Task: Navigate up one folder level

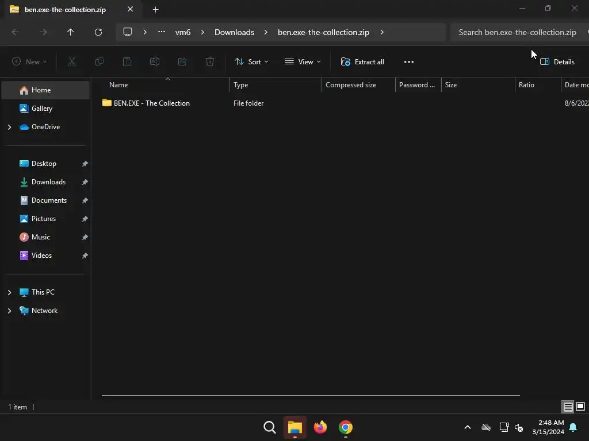Action: 71,32
